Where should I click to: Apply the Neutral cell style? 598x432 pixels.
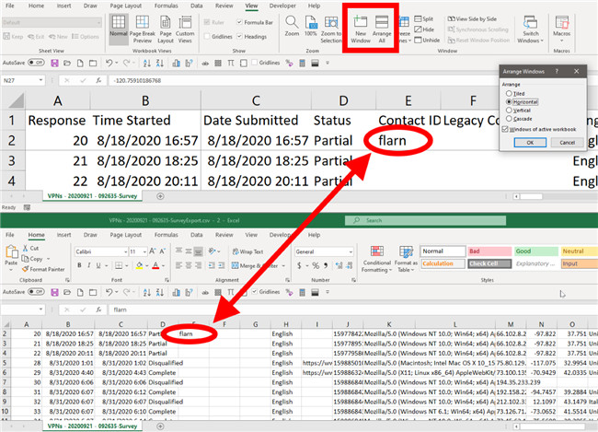click(580, 251)
